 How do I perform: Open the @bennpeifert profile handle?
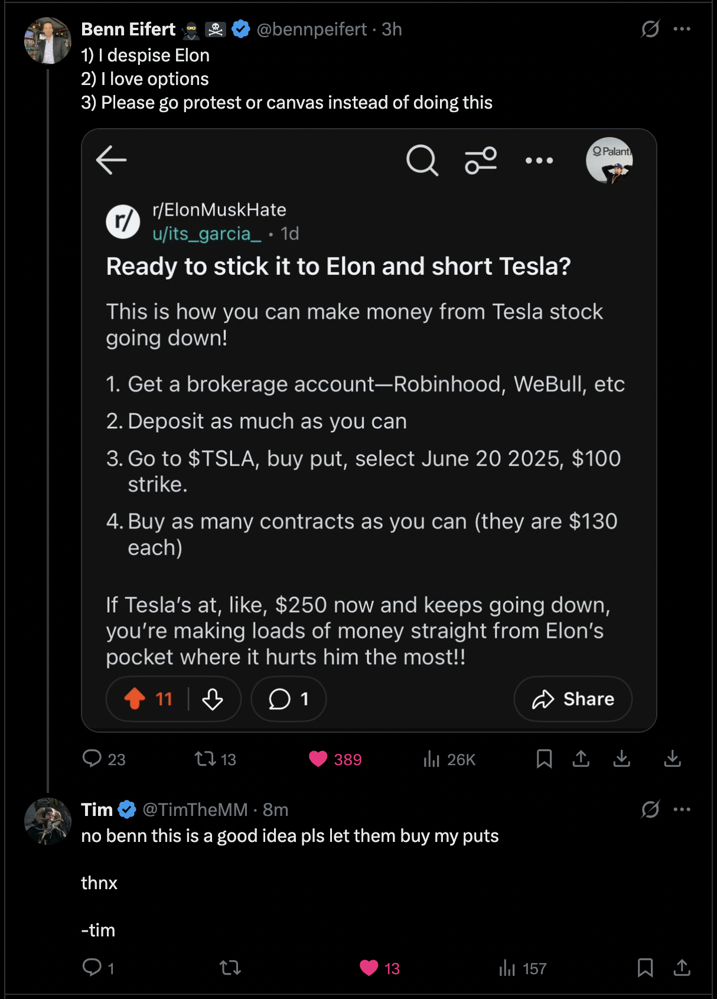(x=311, y=29)
